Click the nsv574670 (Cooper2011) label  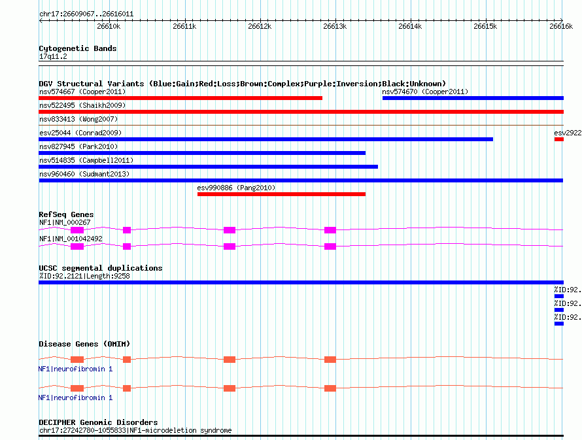coord(425,92)
